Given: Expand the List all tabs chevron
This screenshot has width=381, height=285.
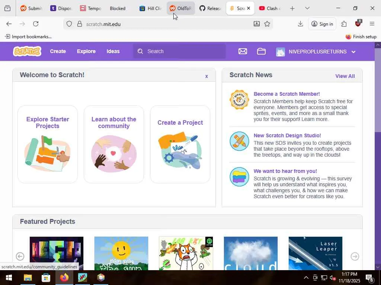Looking at the screenshot, I should [x=307, y=8].
